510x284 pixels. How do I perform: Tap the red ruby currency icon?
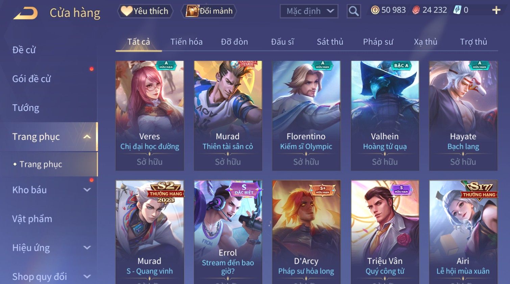click(416, 10)
